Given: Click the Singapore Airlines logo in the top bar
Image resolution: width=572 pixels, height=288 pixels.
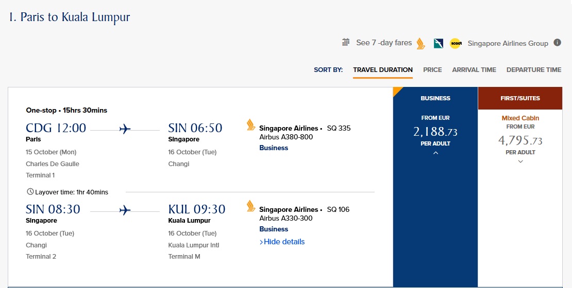Looking at the screenshot, I should point(421,43).
